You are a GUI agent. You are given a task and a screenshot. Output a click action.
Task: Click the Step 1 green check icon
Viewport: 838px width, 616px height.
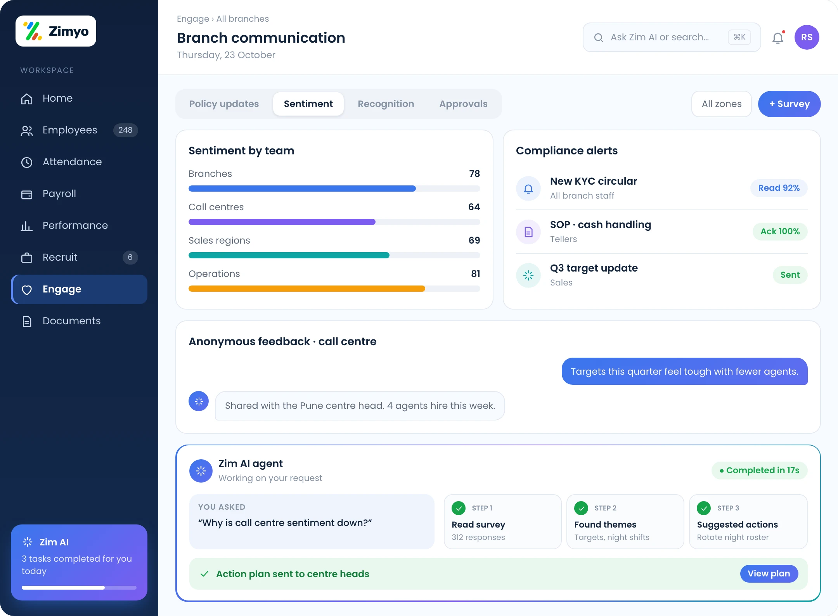(x=459, y=508)
